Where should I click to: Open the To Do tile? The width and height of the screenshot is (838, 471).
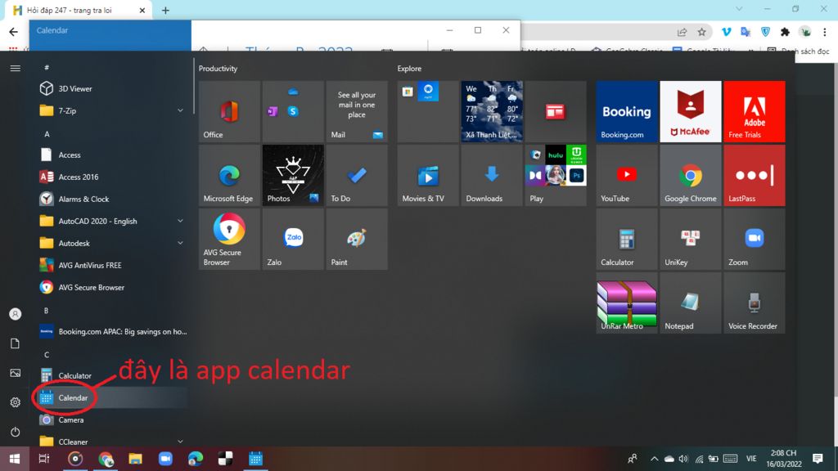click(357, 175)
